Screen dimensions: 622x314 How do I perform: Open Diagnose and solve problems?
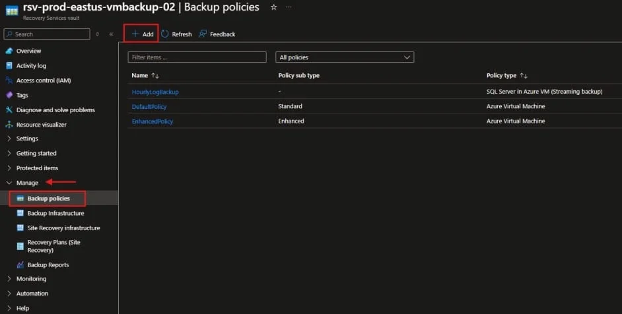click(55, 110)
